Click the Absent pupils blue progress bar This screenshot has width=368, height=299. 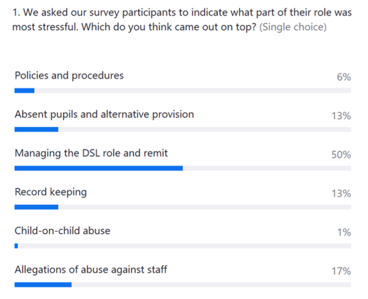coord(36,130)
